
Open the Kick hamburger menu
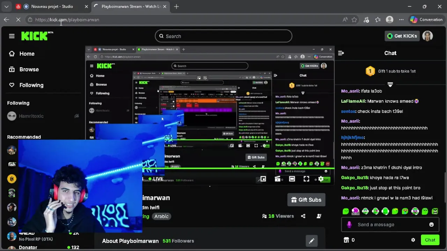tap(12, 36)
